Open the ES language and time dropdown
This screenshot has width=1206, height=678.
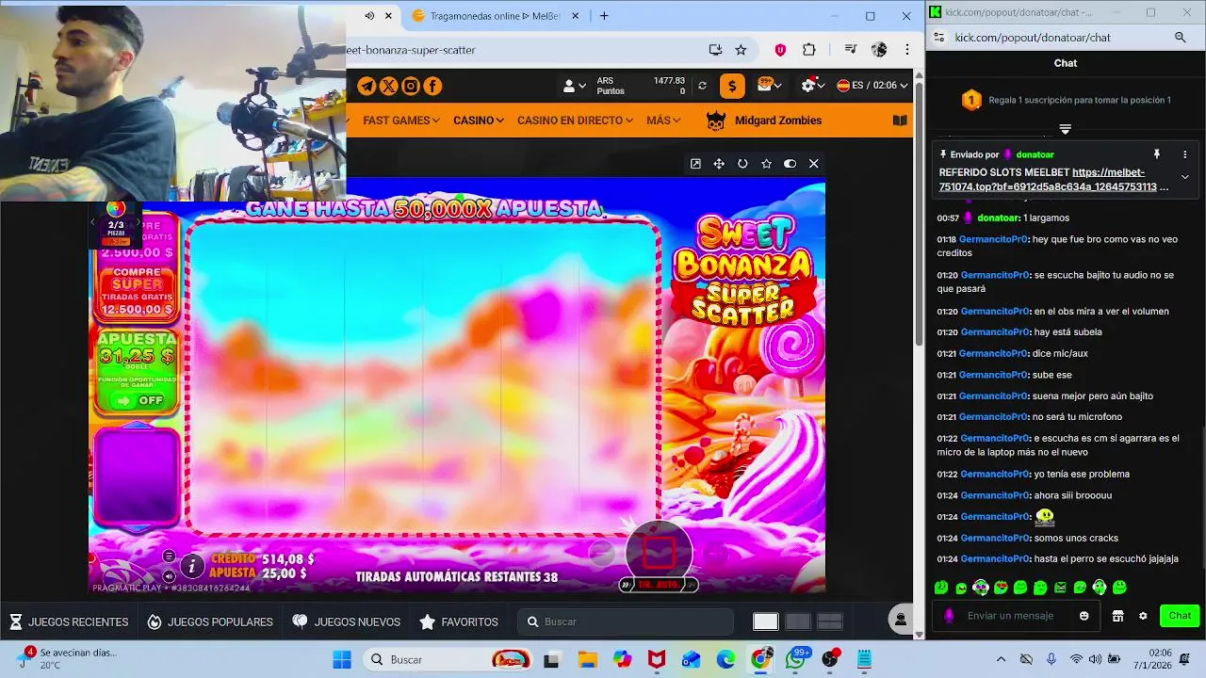[x=872, y=86]
